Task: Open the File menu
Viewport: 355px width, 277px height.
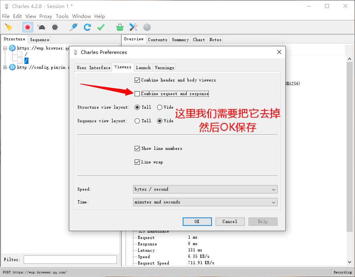Action: click(x=6, y=16)
